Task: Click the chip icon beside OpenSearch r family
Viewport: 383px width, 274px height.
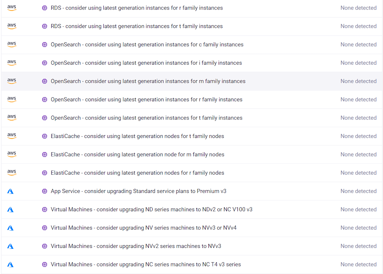Action: (x=45, y=99)
